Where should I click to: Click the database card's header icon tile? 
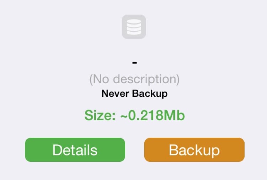(x=134, y=27)
